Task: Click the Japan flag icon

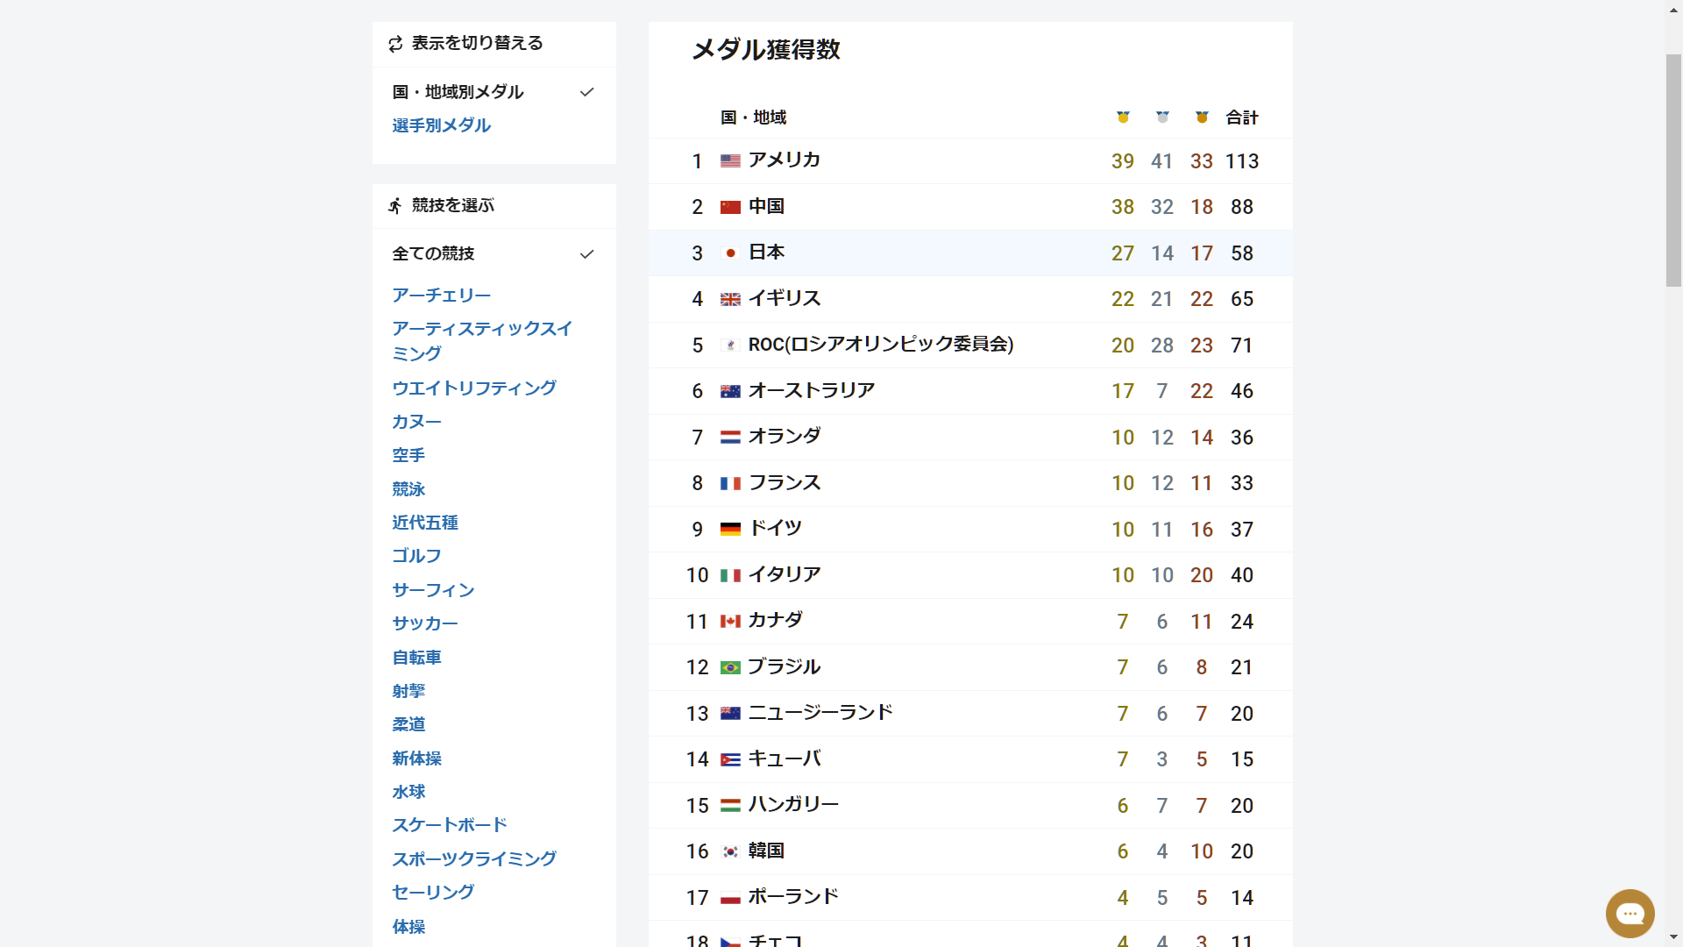Action: (730, 253)
